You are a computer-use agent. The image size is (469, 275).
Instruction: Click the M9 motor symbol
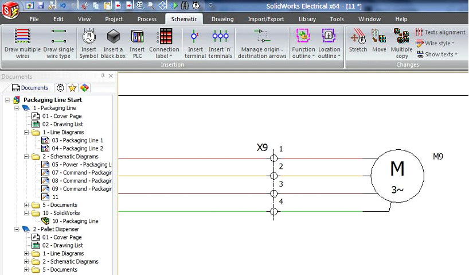397,176
